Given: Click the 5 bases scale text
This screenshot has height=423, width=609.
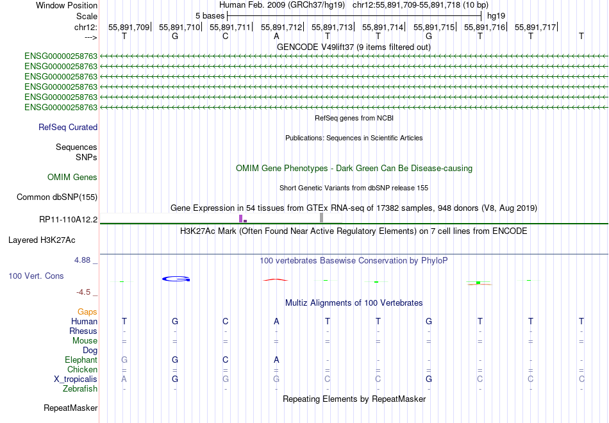Looking at the screenshot, I should coord(210,16).
